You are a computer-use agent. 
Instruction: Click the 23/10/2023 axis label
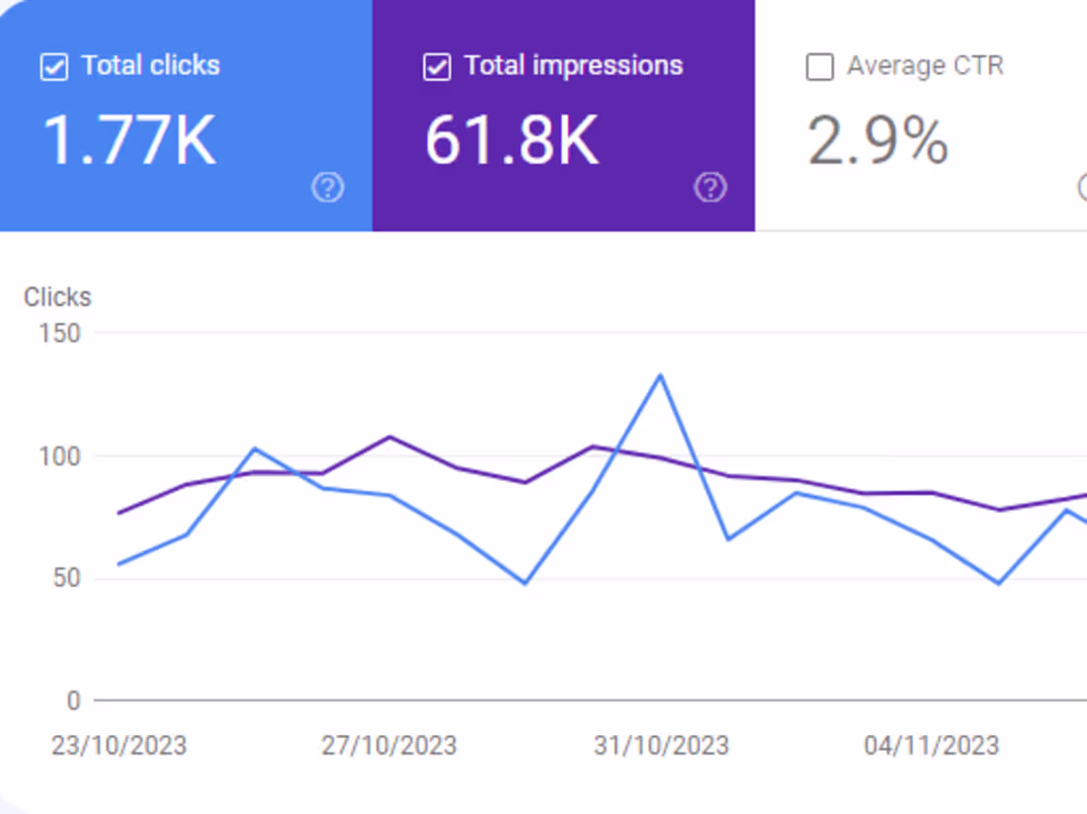(x=119, y=746)
